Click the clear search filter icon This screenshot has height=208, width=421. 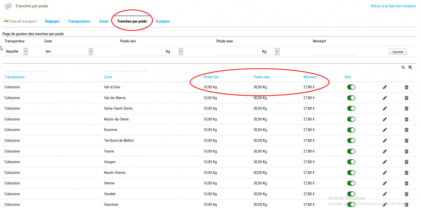pyautogui.click(x=410, y=67)
